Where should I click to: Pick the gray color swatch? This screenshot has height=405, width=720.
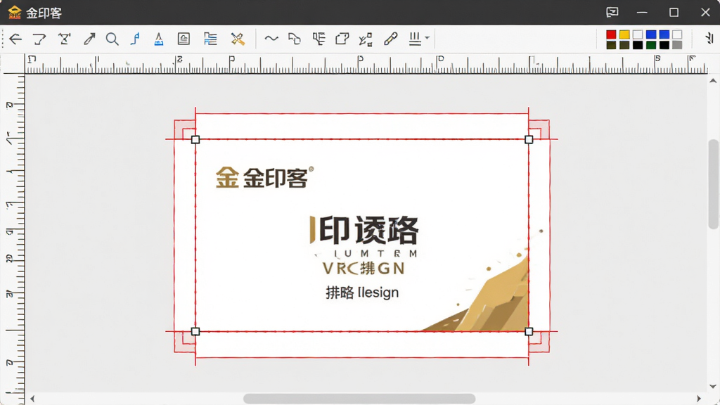(677, 45)
